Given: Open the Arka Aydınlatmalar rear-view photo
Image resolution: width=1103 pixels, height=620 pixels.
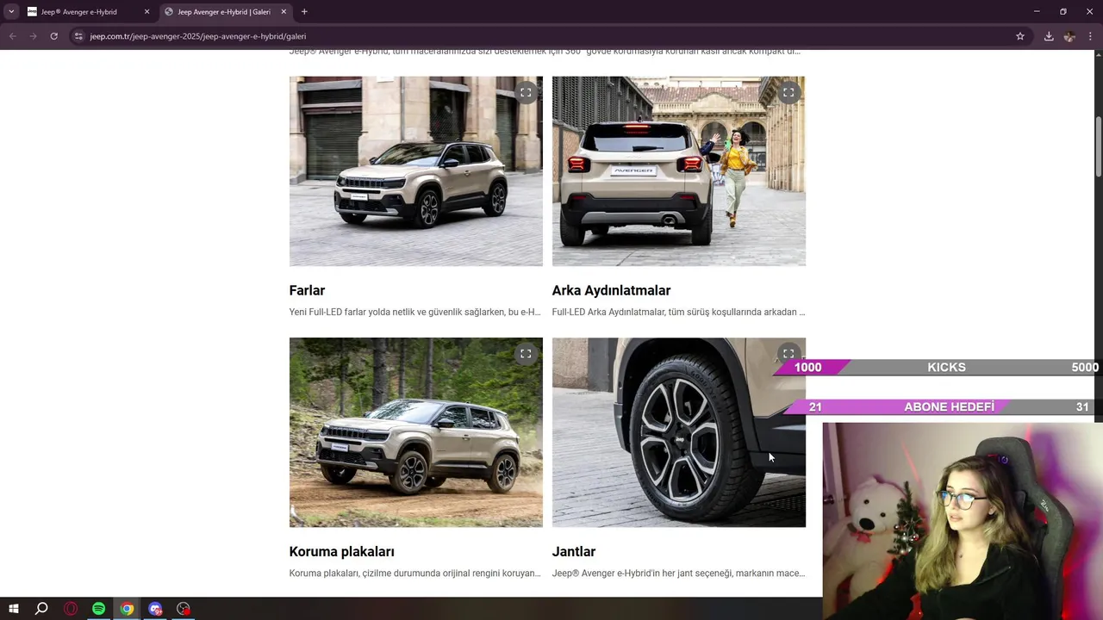Looking at the screenshot, I should coord(679,171).
